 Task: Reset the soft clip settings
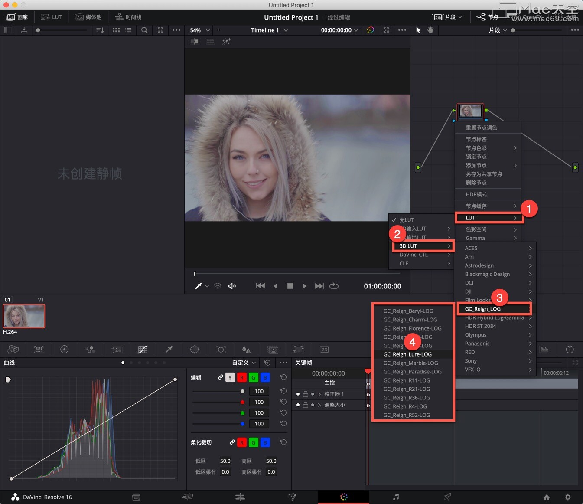point(283,442)
